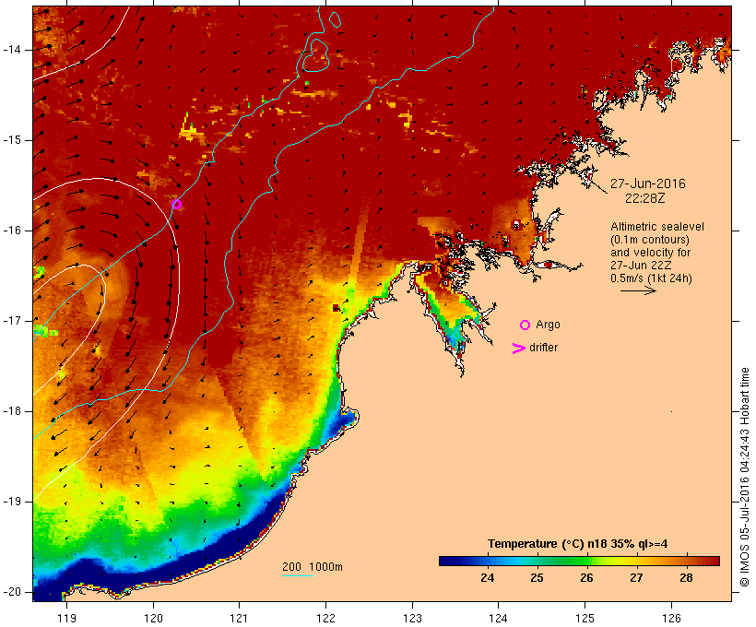Click the cyan isobath legend line
The width and height of the screenshot is (756, 627).
tap(298, 575)
